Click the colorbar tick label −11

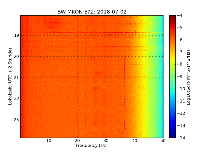click(x=181, y=101)
